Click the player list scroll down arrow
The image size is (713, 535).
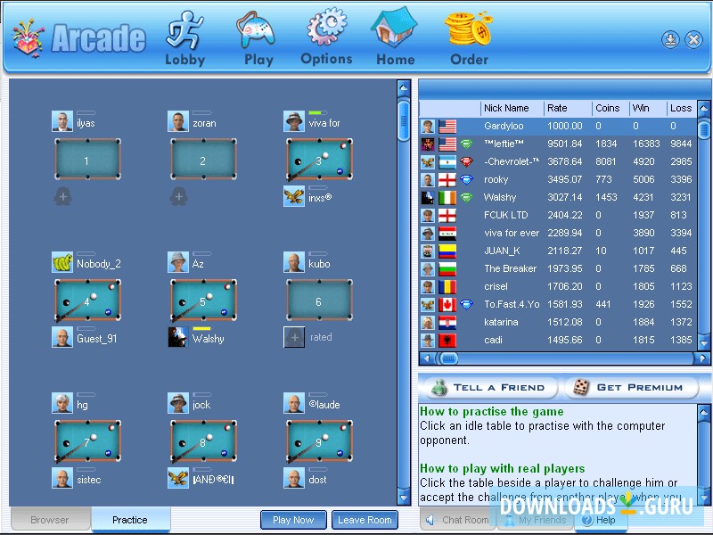703,343
